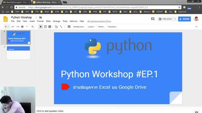The height and width of the screenshot is (113, 202).
Task: Select the Python Workshop #EP.1 title text
Action: point(109,74)
